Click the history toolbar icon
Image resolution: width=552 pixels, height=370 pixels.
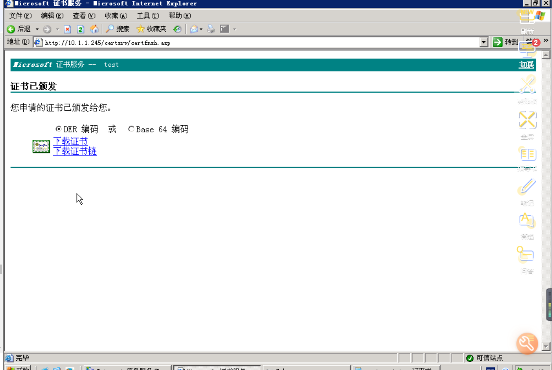tap(177, 29)
